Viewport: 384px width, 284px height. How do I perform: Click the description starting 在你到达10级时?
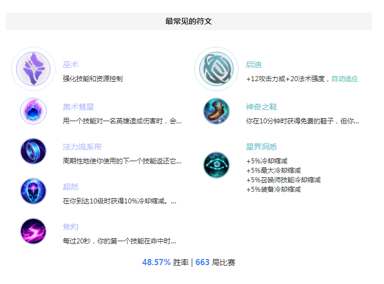119,201
